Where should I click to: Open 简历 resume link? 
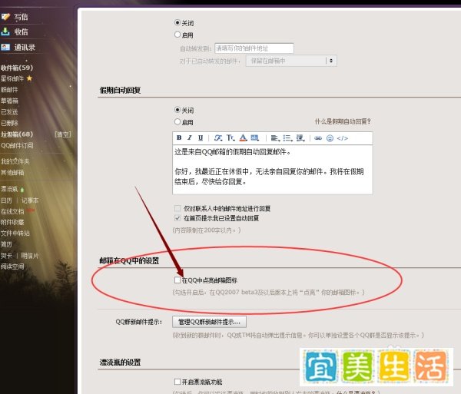[6, 244]
